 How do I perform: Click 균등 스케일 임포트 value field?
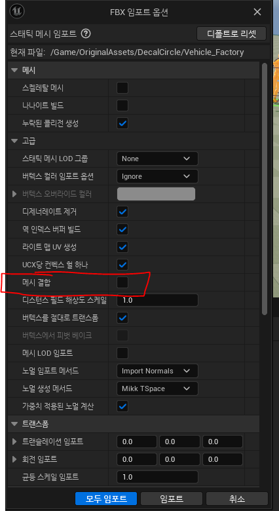157,477
